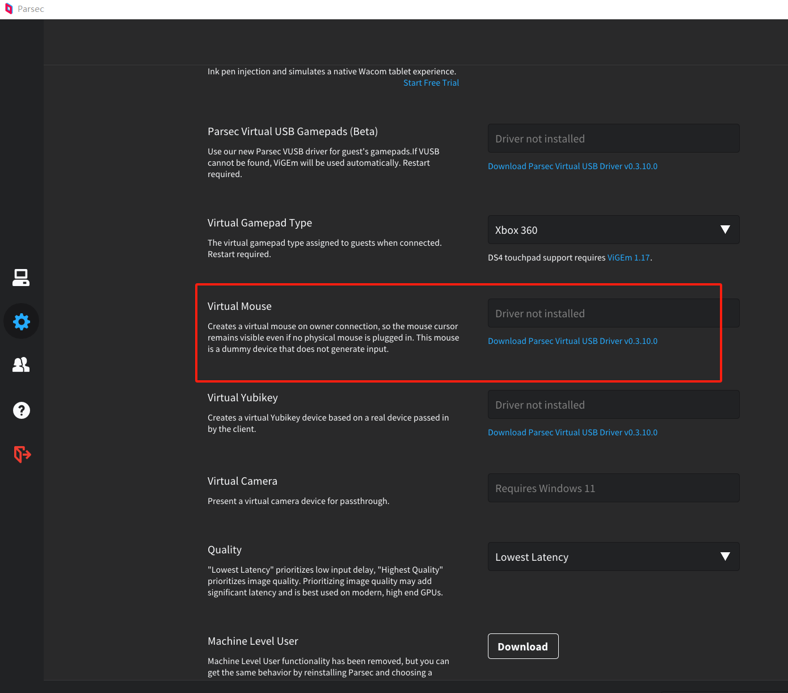Click the Machine Level User heading

(x=253, y=641)
